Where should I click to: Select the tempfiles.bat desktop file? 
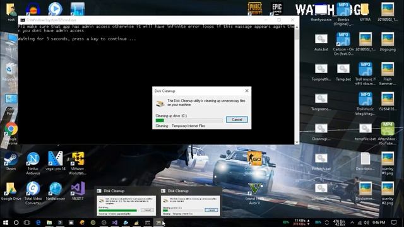click(x=365, y=132)
